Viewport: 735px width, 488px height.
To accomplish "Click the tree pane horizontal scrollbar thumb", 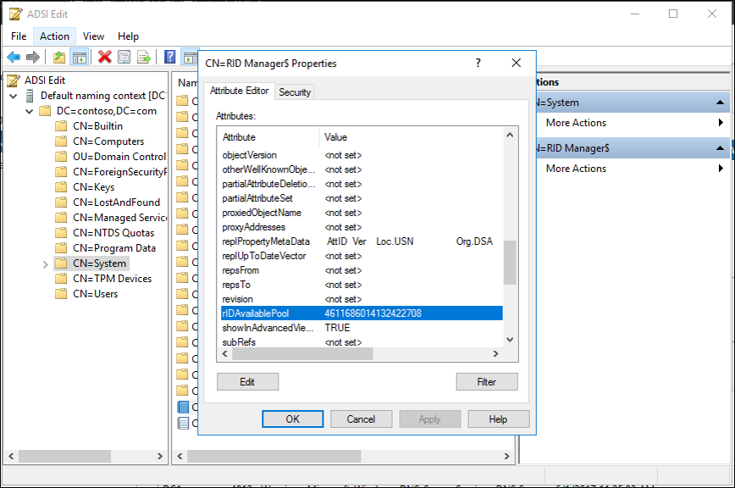I will pyautogui.click(x=64, y=456).
